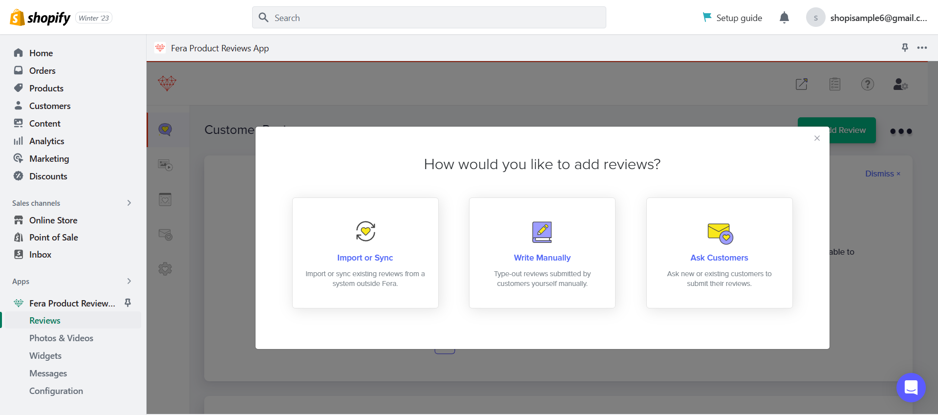Viewport: 938px width, 415px height.
Task: Go to Home in the sidebar
Action: (x=41, y=53)
